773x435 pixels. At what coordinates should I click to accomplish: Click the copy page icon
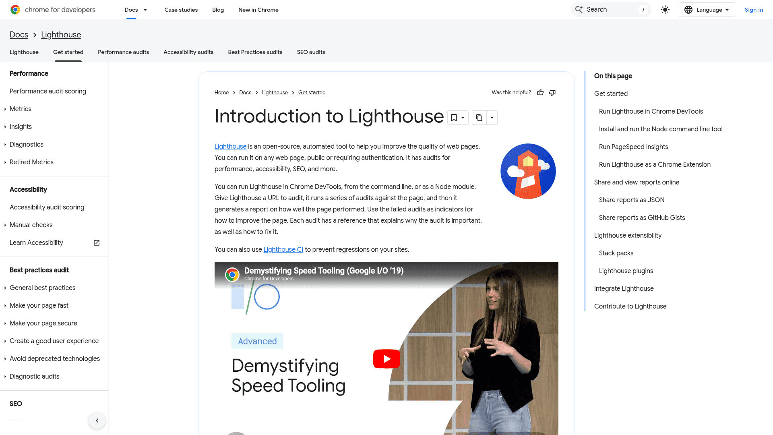click(479, 118)
